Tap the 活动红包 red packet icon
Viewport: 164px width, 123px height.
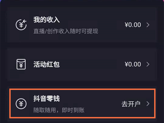tap(21, 64)
